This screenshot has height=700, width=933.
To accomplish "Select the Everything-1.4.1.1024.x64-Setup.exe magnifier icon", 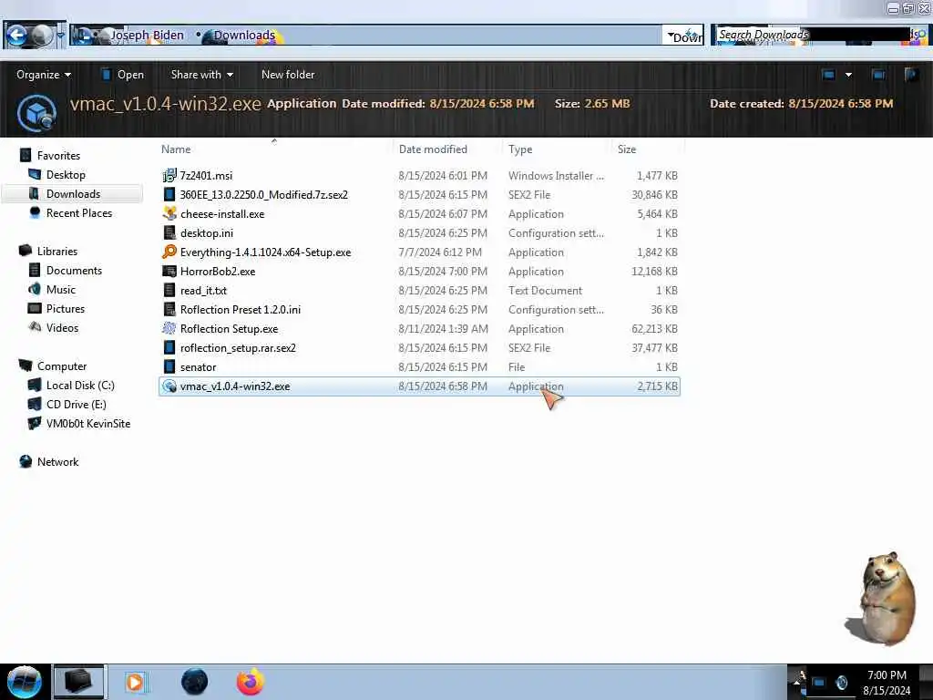I will pos(169,252).
